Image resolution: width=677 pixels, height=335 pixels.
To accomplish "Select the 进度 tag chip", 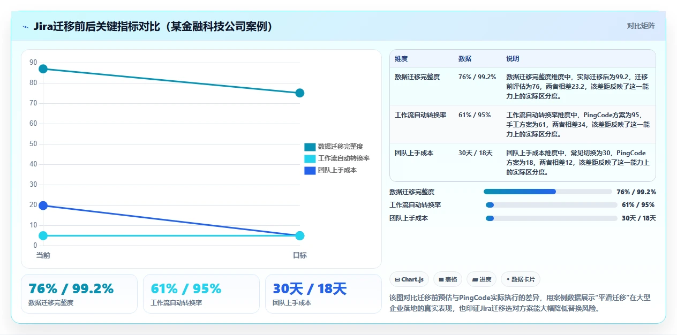I will [x=482, y=279].
